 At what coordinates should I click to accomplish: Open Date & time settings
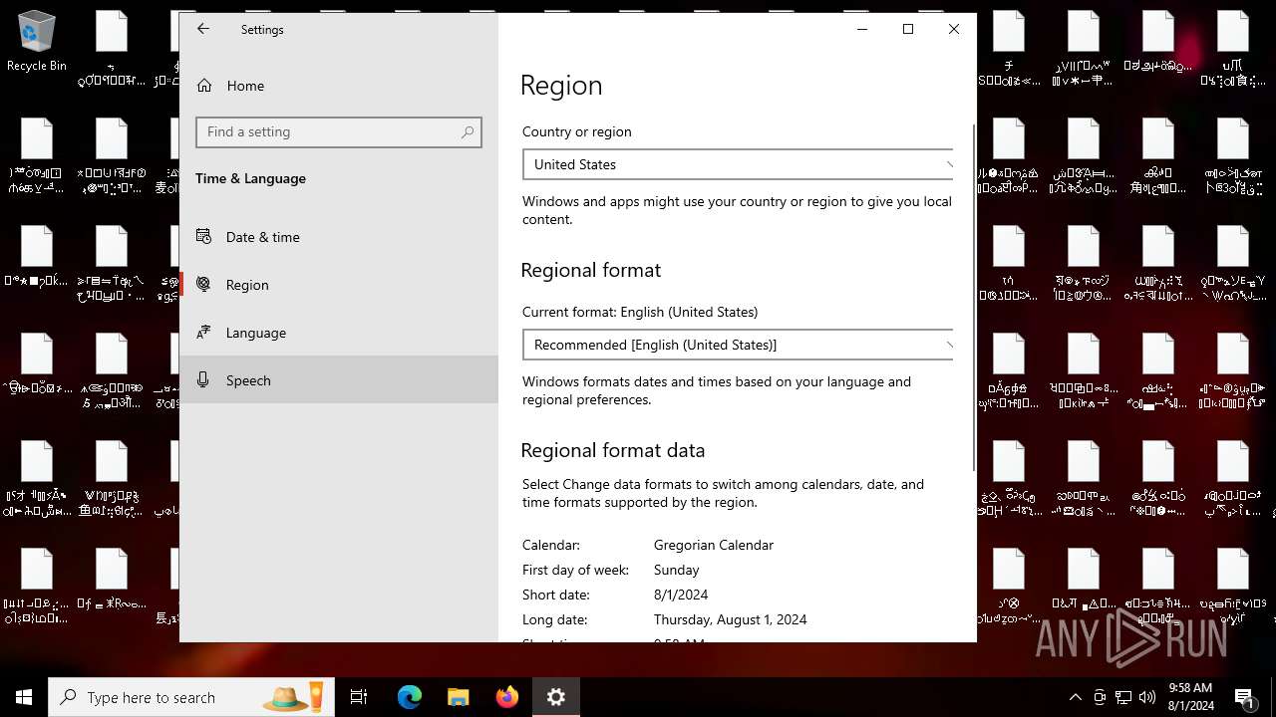point(339,237)
